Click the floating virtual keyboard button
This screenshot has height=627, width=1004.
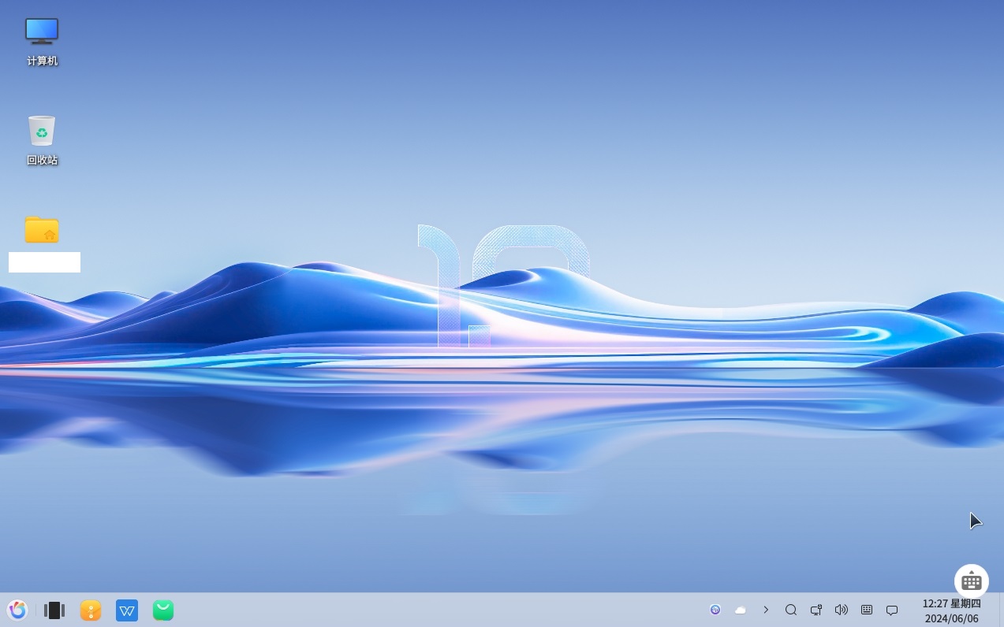click(972, 582)
